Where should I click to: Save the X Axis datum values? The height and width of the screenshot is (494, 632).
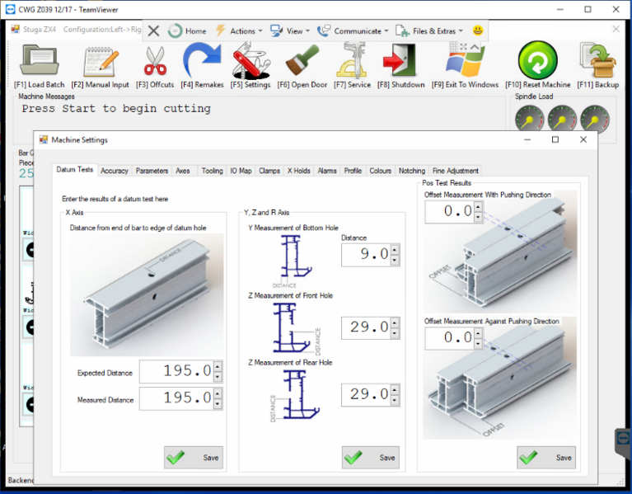tap(194, 458)
